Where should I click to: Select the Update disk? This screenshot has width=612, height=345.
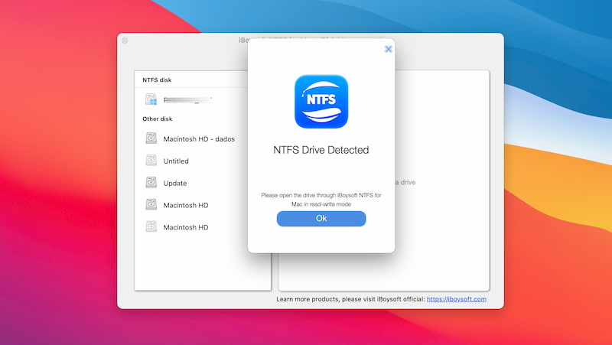pos(175,184)
